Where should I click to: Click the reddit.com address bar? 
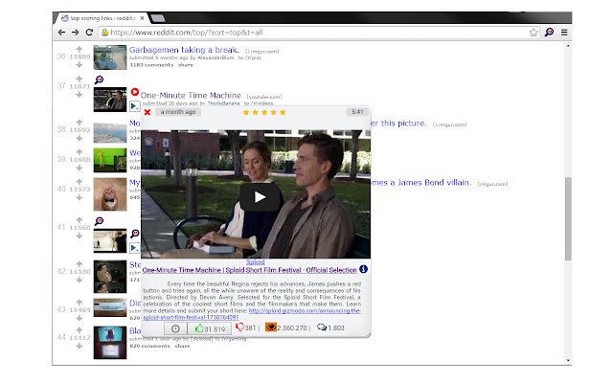tap(319, 33)
